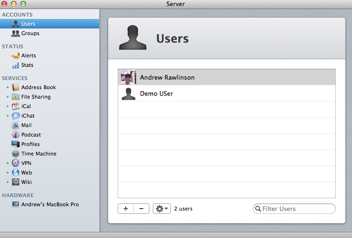The width and height of the screenshot is (352, 238).
Task: Click the Web globe icon
Action: (16, 173)
